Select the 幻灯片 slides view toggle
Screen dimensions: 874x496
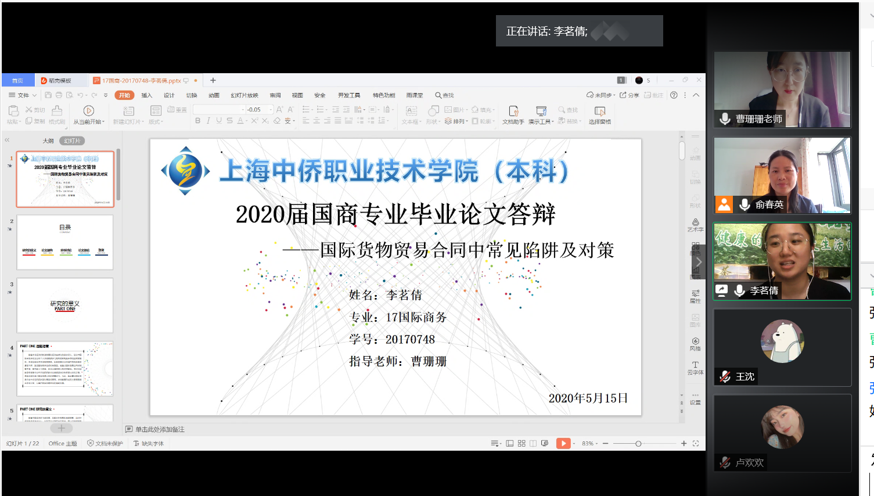72,141
